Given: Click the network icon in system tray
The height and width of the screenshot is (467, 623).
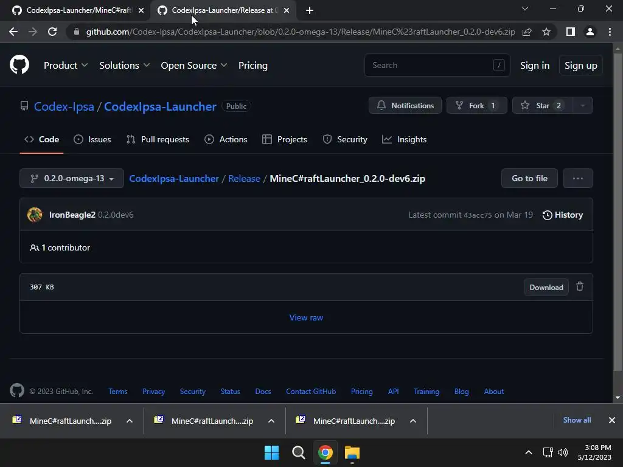Looking at the screenshot, I should pyautogui.click(x=548, y=452).
